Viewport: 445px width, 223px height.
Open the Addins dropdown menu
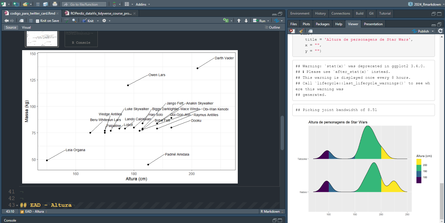click(143, 4)
